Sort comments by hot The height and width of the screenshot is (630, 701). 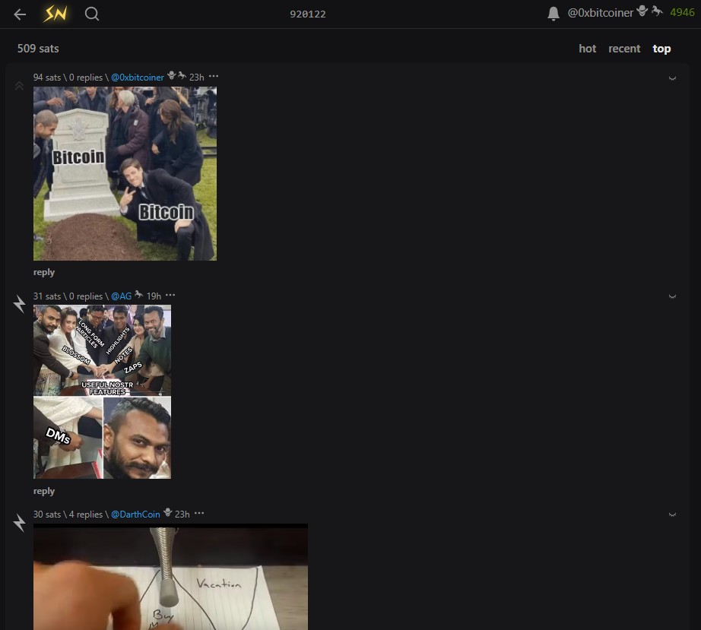tap(587, 49)
